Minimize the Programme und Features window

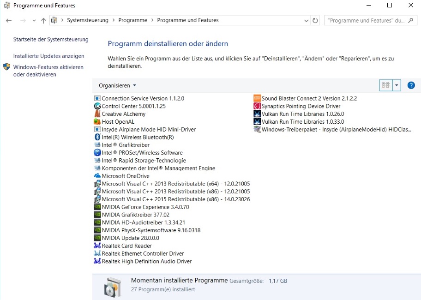(369, 5)
